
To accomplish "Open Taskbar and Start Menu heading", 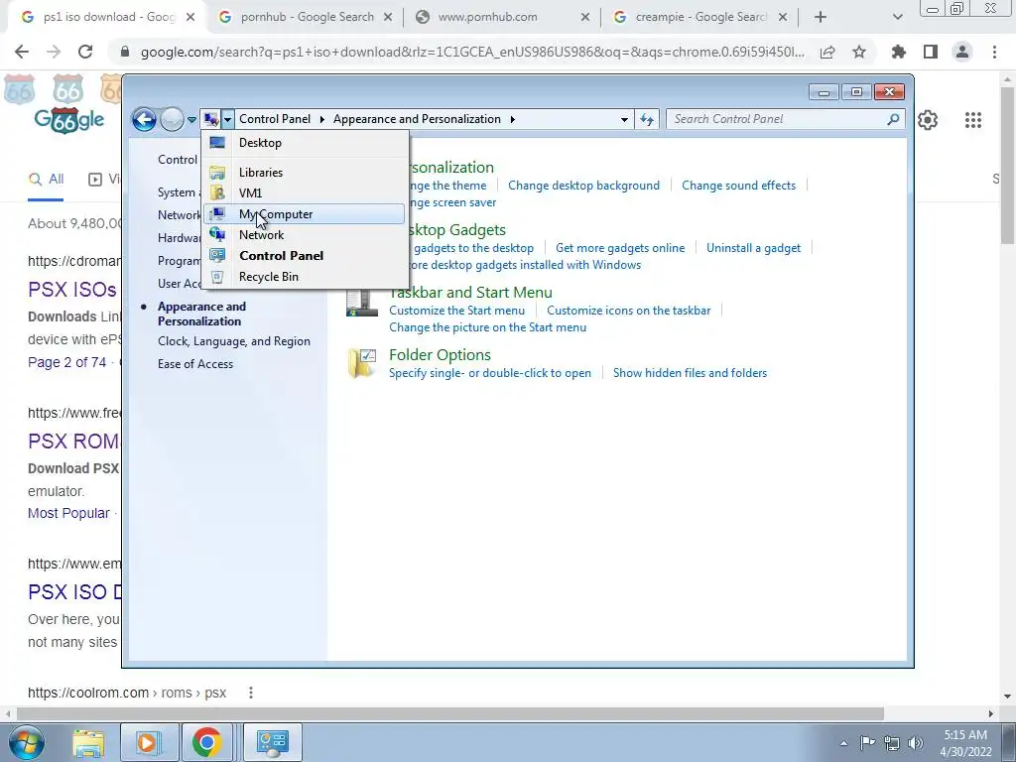I will 471,293.
